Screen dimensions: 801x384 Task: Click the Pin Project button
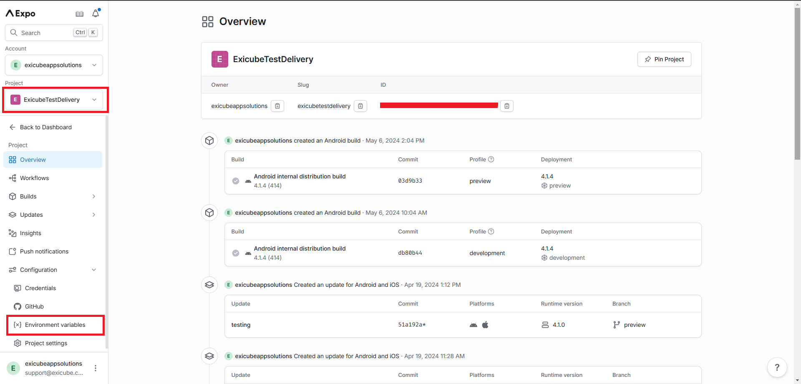click(664, 59)
